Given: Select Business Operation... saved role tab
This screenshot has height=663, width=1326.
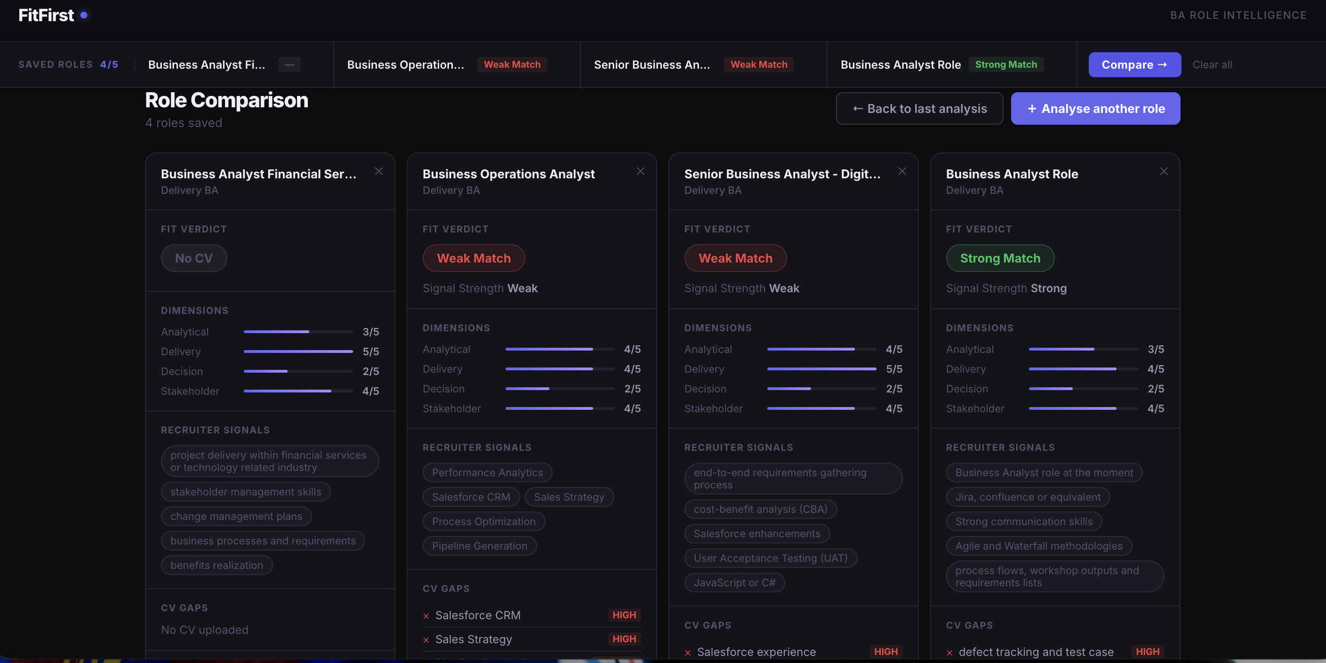Looking at the screenshot, I should (x=406, y=65).
